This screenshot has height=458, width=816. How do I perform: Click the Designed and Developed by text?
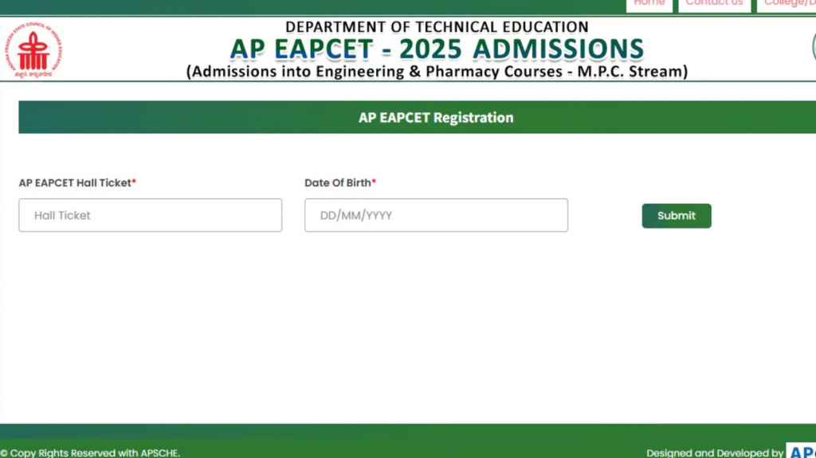click(x=715, y=452)
